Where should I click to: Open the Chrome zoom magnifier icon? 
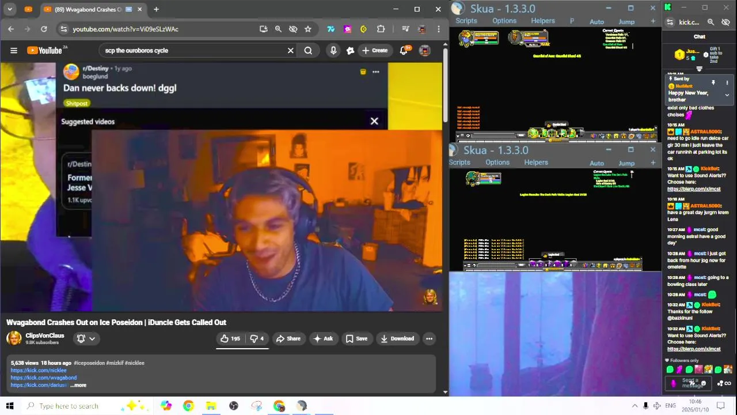point(278,29)
